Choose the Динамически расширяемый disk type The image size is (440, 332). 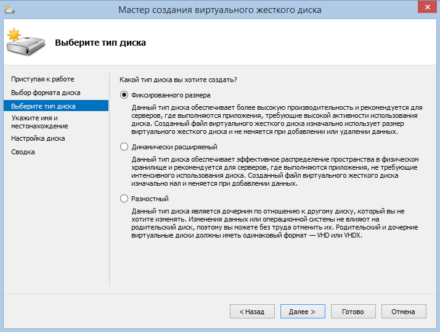coord(124,147)
